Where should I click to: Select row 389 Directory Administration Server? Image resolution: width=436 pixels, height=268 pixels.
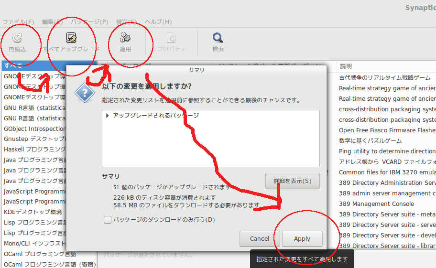(386, 183)
